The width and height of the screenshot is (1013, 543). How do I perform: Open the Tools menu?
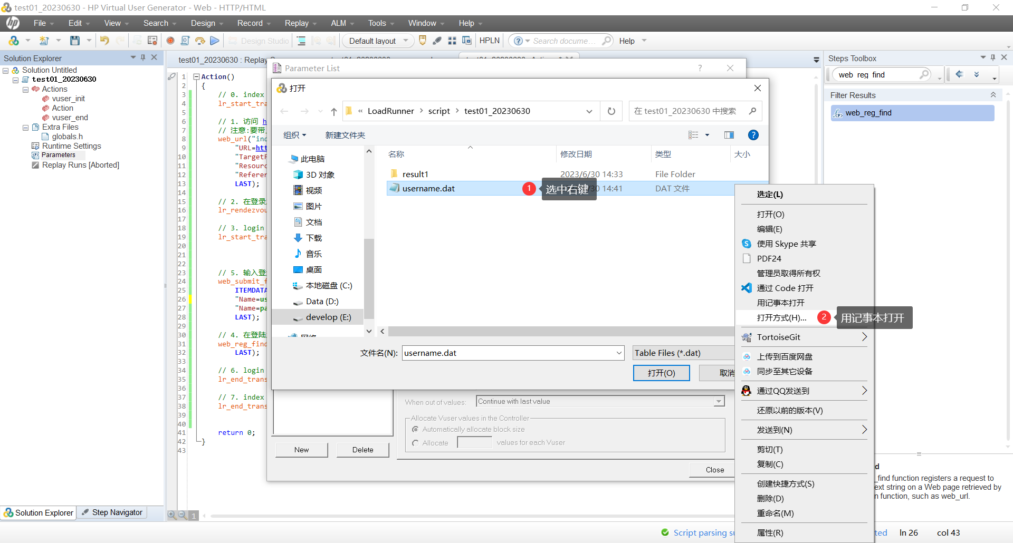click(381, 23)
